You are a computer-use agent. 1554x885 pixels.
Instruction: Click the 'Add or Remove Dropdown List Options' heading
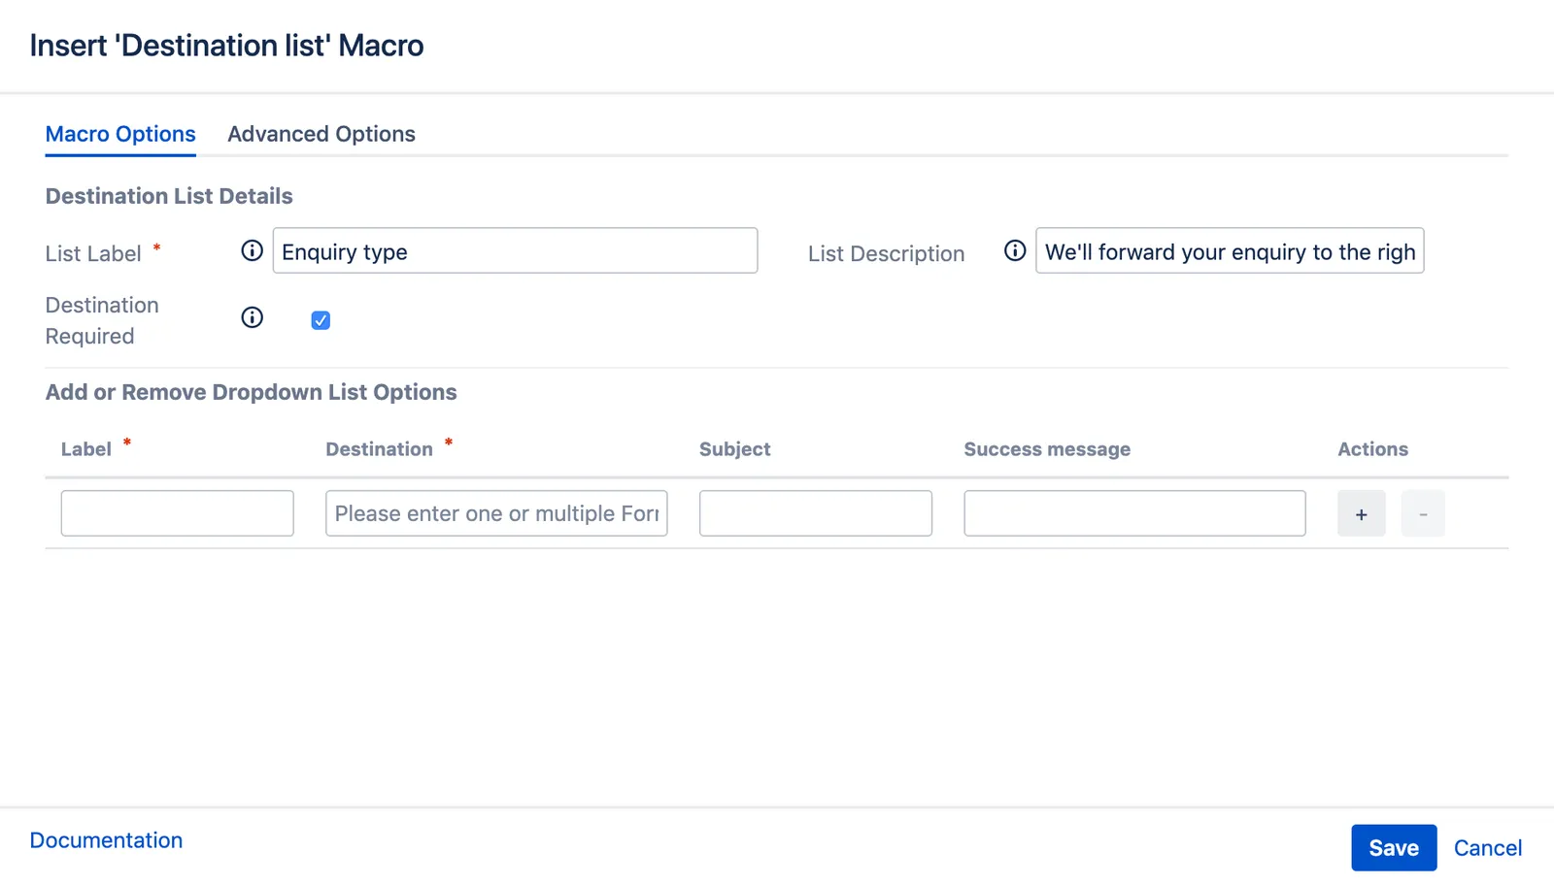point(251,392)
